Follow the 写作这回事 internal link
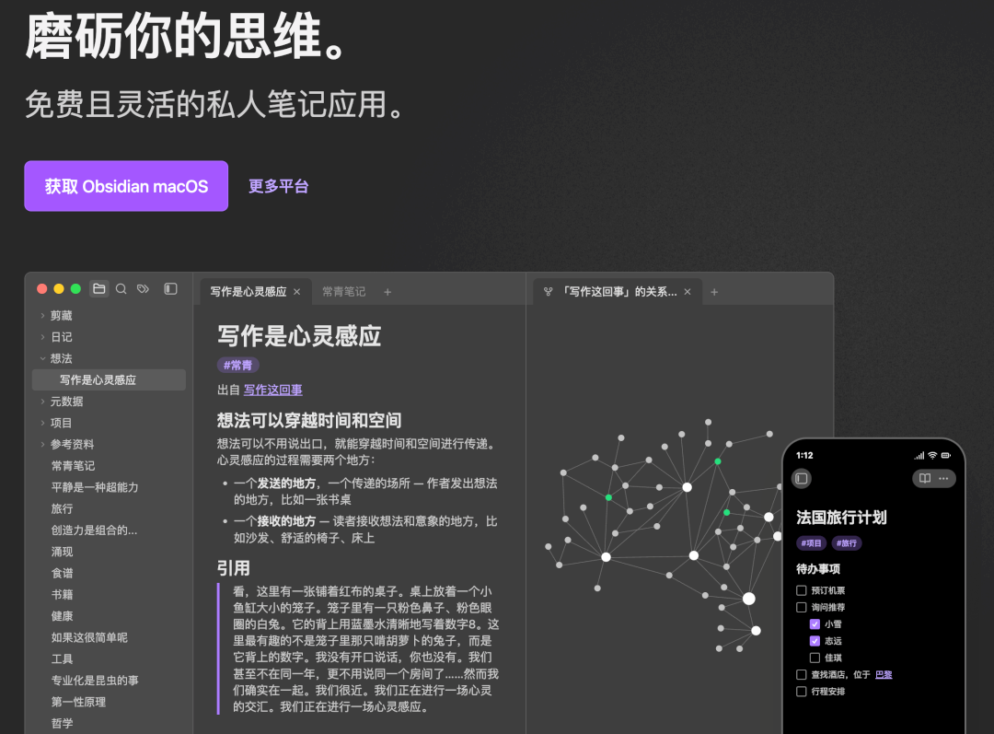 tap(273, 390)
